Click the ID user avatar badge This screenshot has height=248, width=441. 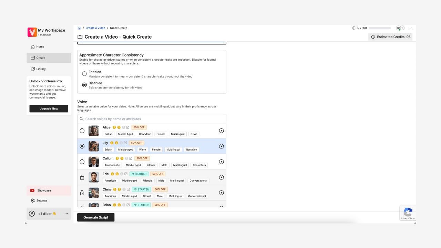point(398,28)
